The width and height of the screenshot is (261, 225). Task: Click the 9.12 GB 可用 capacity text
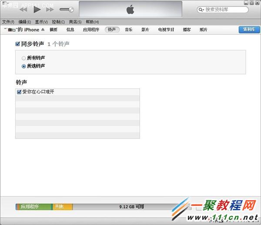pos(131,207)
